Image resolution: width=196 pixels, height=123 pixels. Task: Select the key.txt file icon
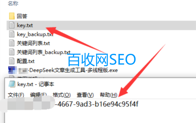point(12,25)
